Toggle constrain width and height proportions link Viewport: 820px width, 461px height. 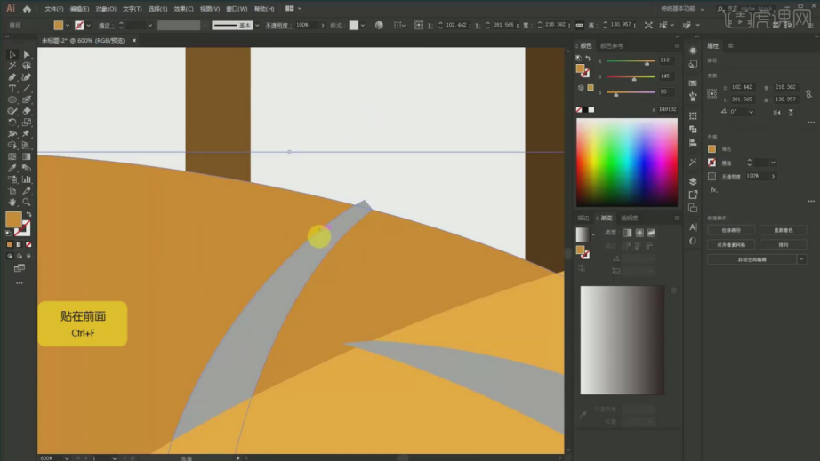(808, 92)
